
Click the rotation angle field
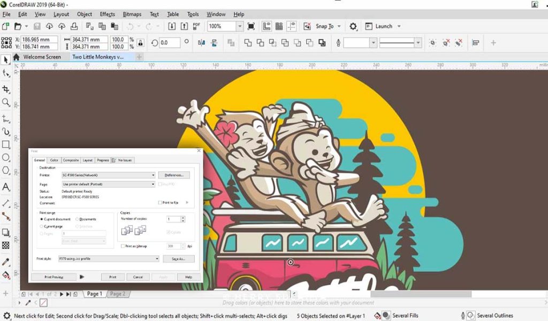(x=170, y=43)
